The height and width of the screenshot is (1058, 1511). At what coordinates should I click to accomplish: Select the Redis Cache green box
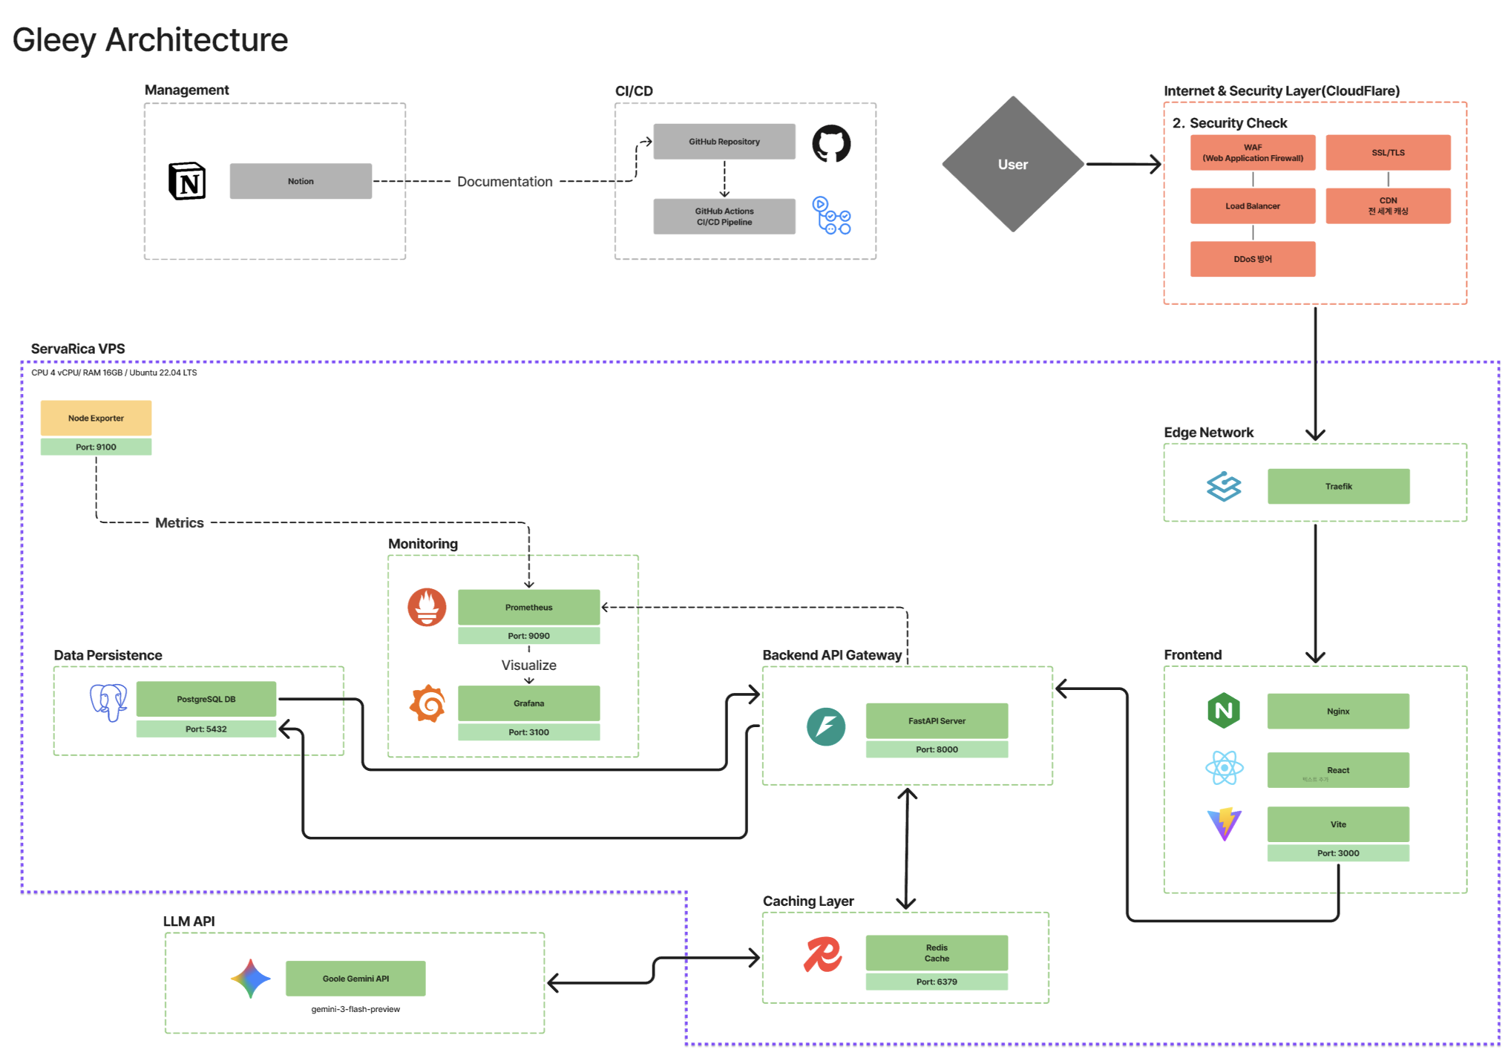pos(937,953)
